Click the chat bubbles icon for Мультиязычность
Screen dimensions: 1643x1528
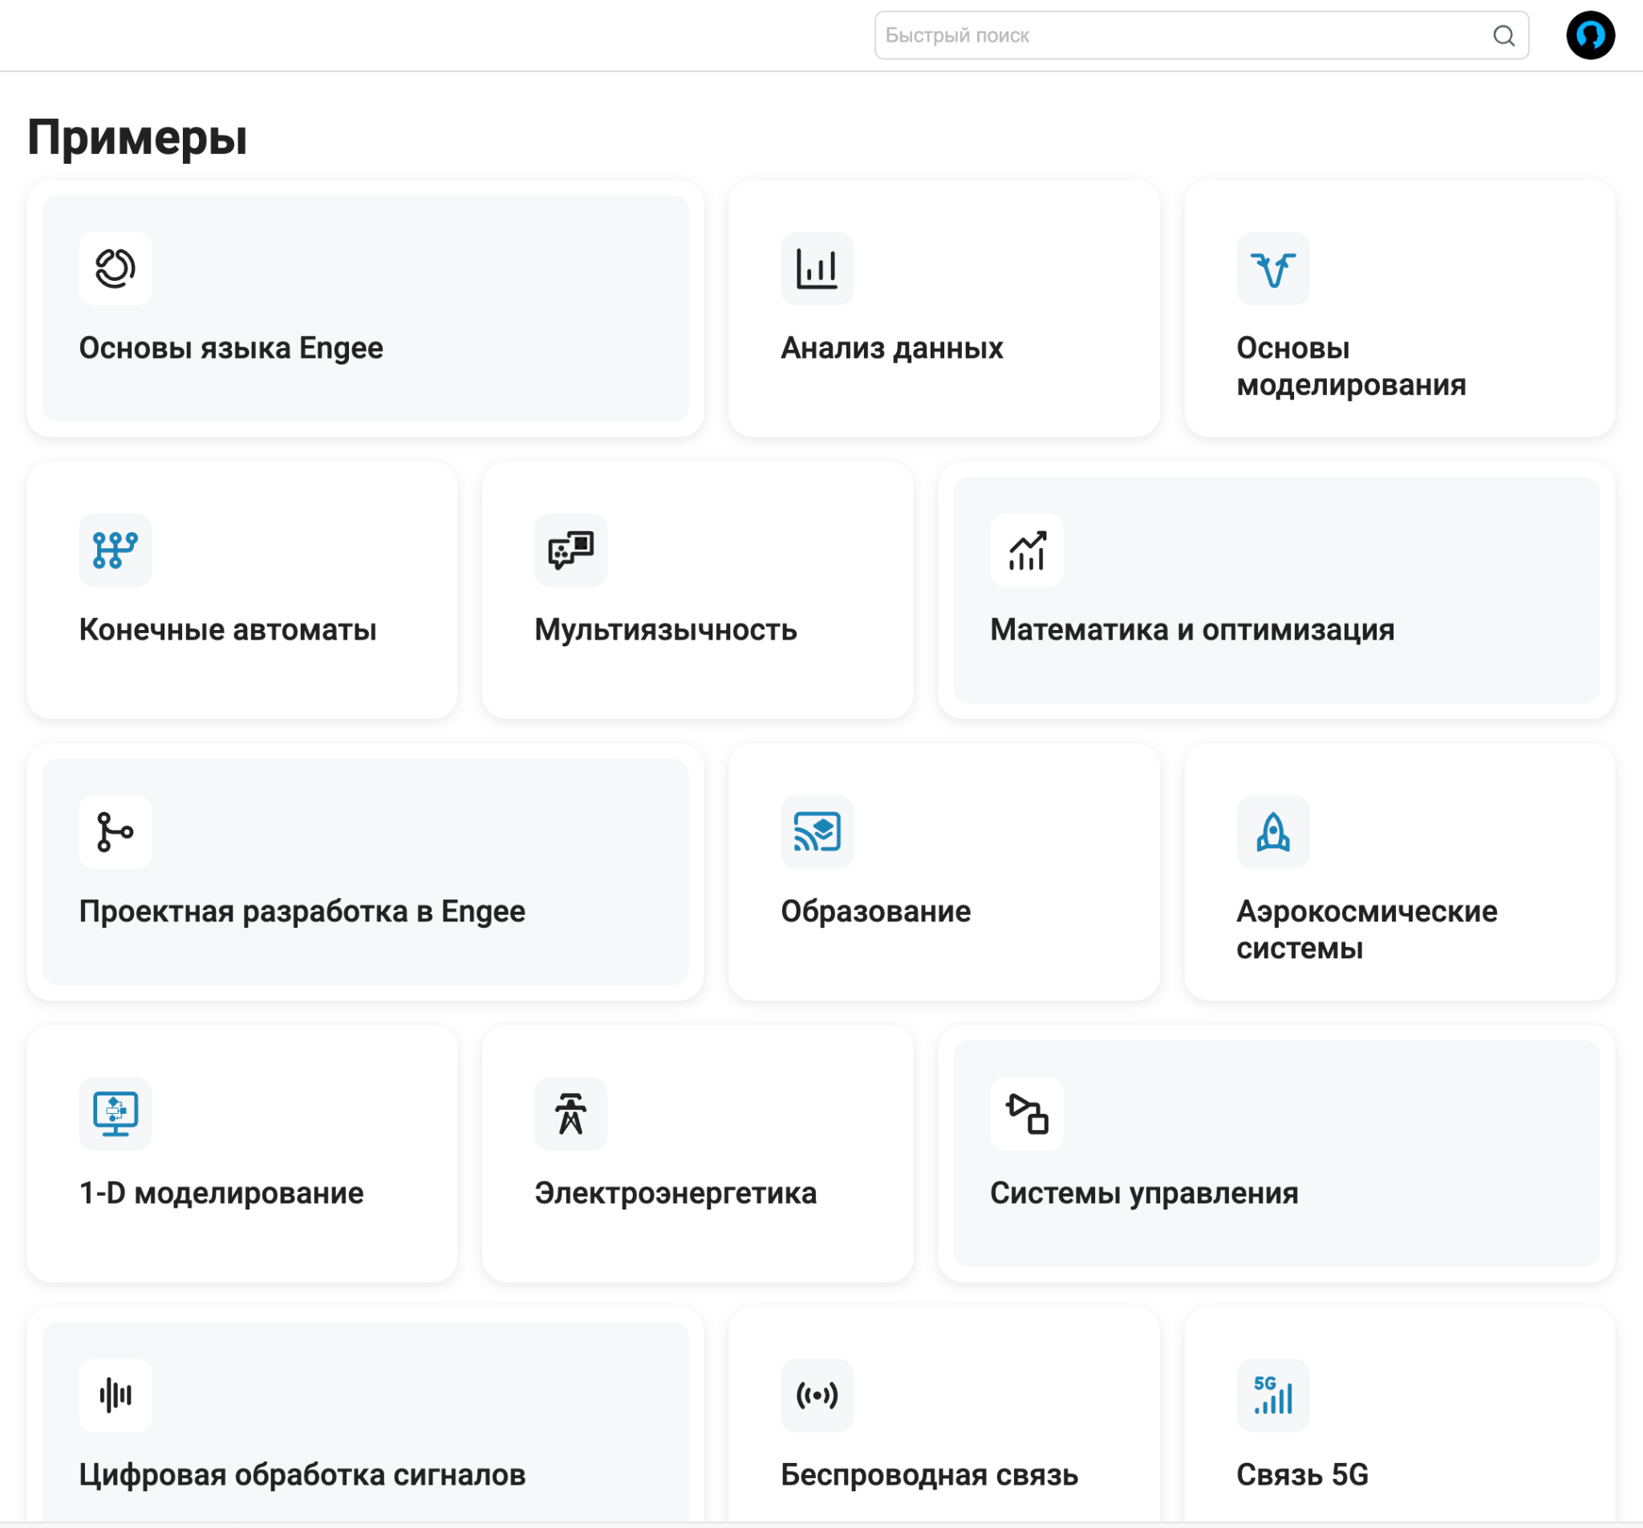click(570, 550)
